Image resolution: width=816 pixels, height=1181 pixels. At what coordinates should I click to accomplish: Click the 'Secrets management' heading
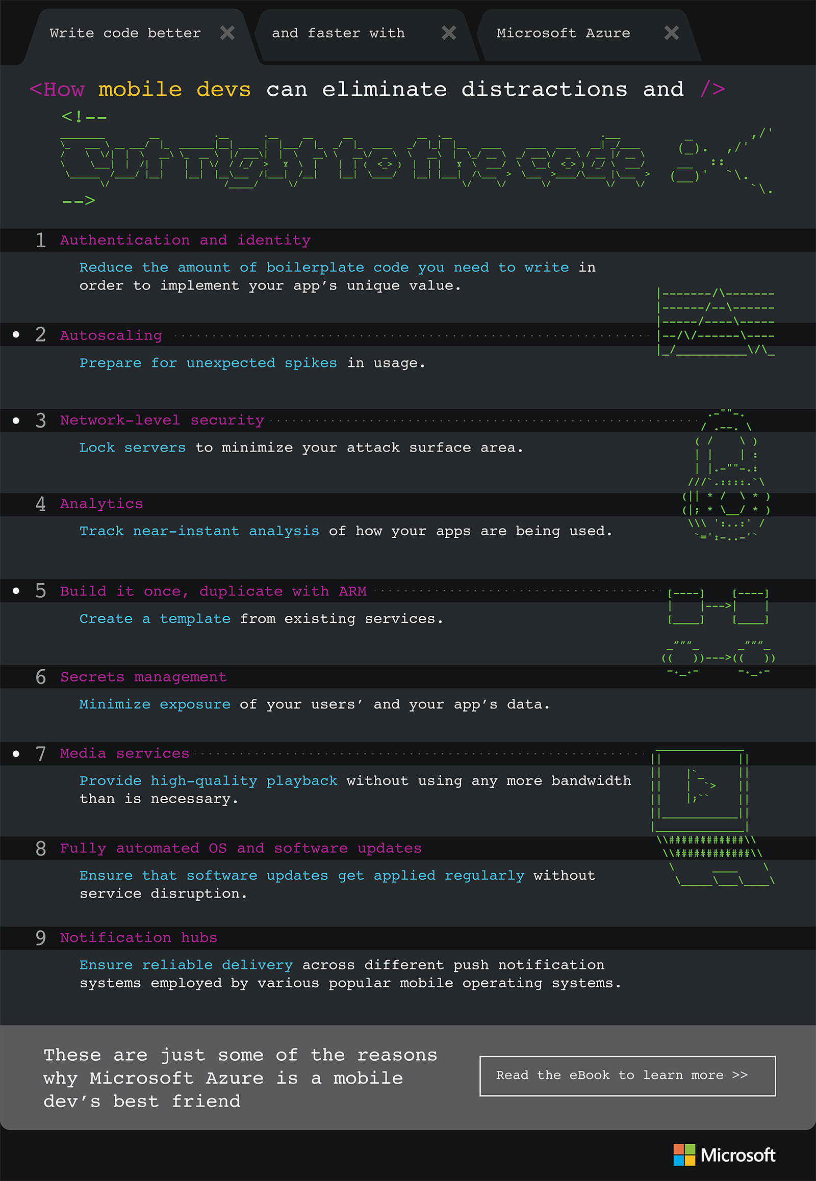click(x=143, y=676)
